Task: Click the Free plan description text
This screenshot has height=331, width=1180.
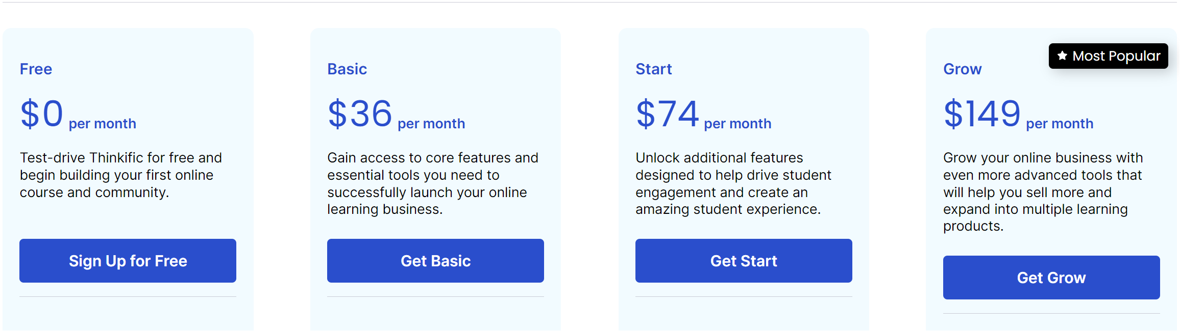Action: tap(121, 175)
